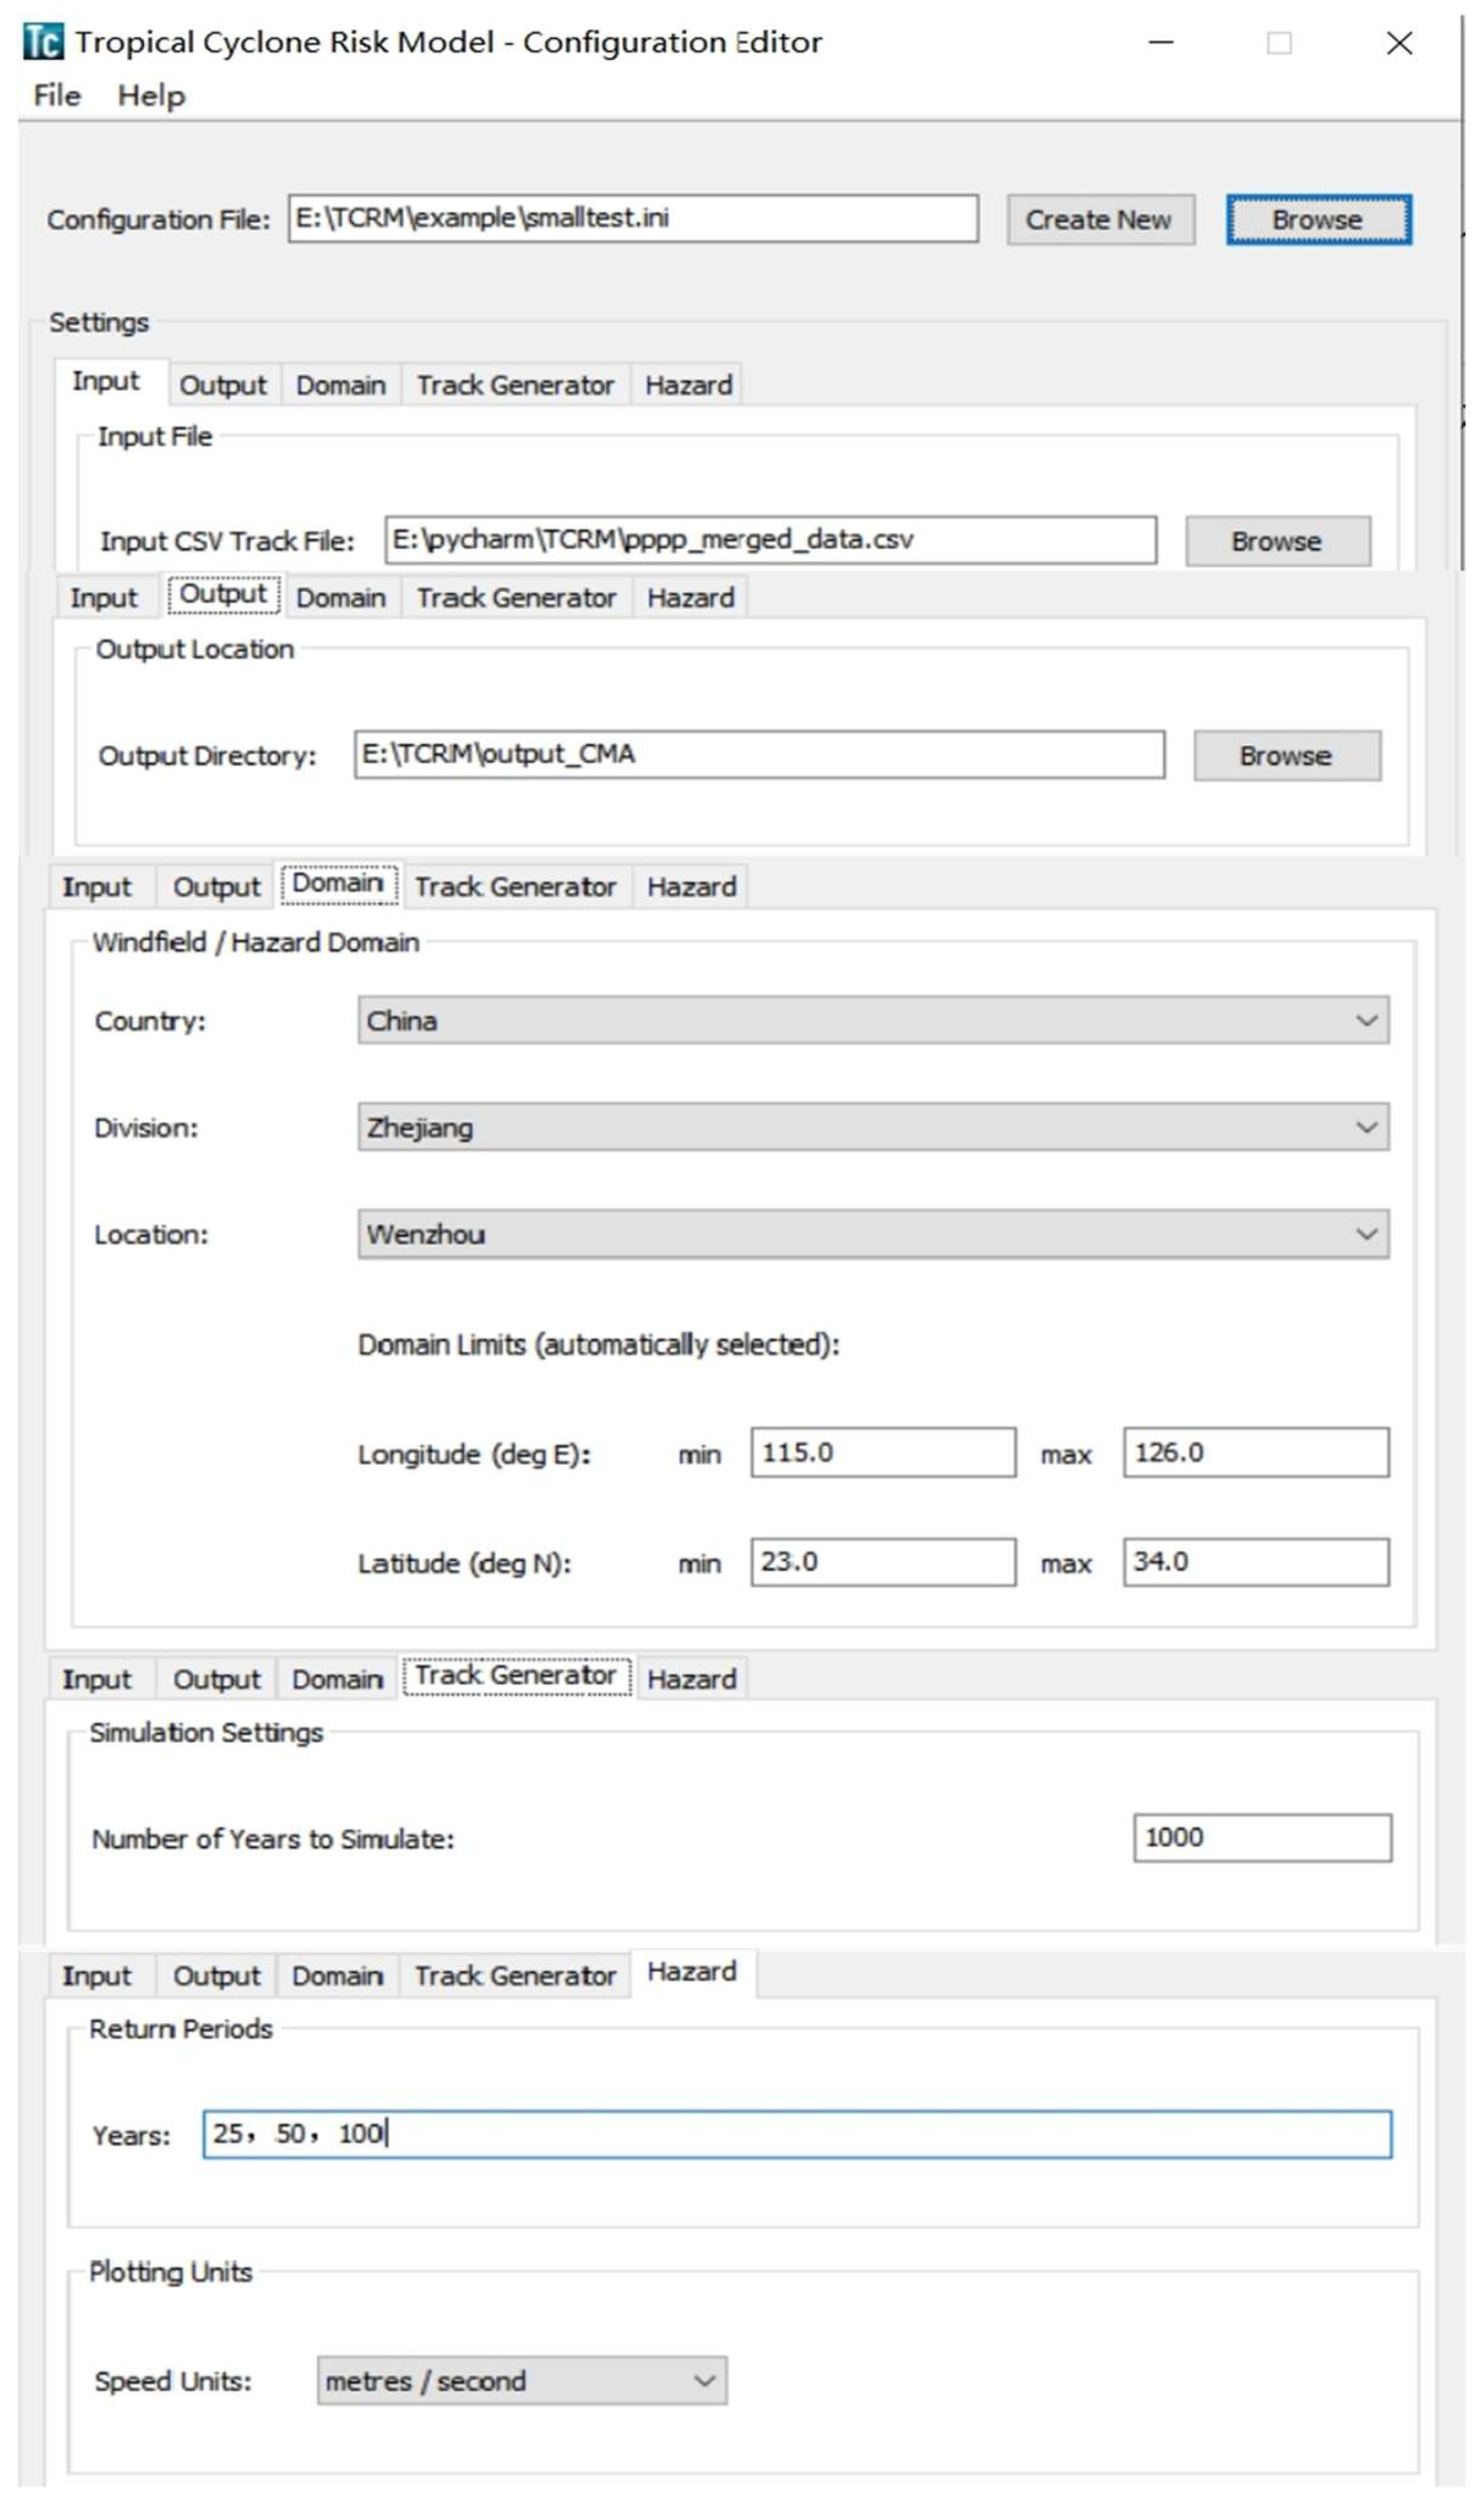Image resolution: width=1484 pixels, height=2505 pixels.
Task: Click the 'Plotting Units' group label
Action: click(171, 2272)
